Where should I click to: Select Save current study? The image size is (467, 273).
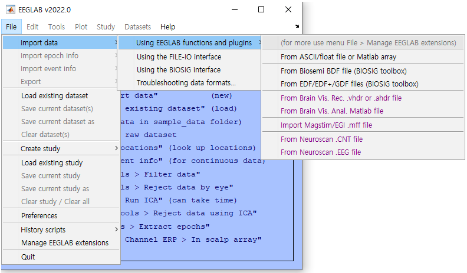61,175
